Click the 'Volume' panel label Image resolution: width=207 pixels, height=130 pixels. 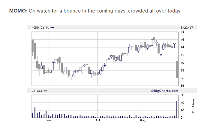click(37, 91)
